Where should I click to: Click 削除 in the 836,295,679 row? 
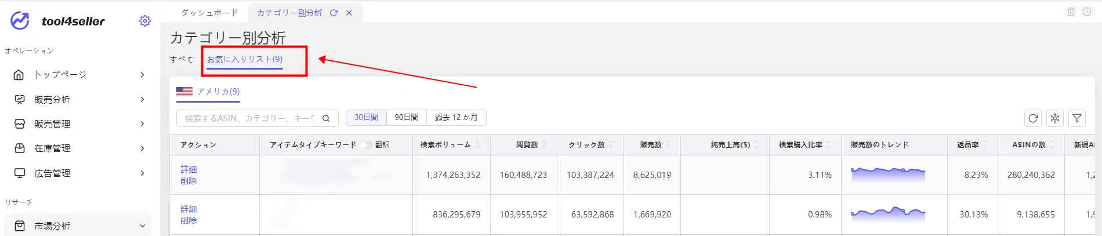[x=188, y=220]
